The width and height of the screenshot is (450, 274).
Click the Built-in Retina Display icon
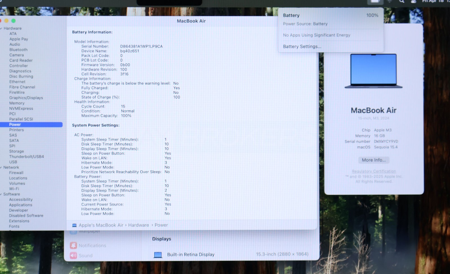(x=158, y=255)
